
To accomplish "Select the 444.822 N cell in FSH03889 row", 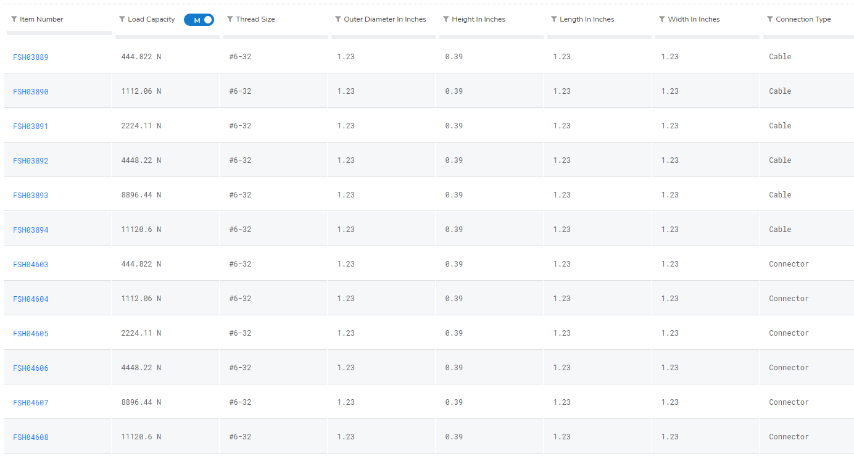I will (x=141, y=57).
